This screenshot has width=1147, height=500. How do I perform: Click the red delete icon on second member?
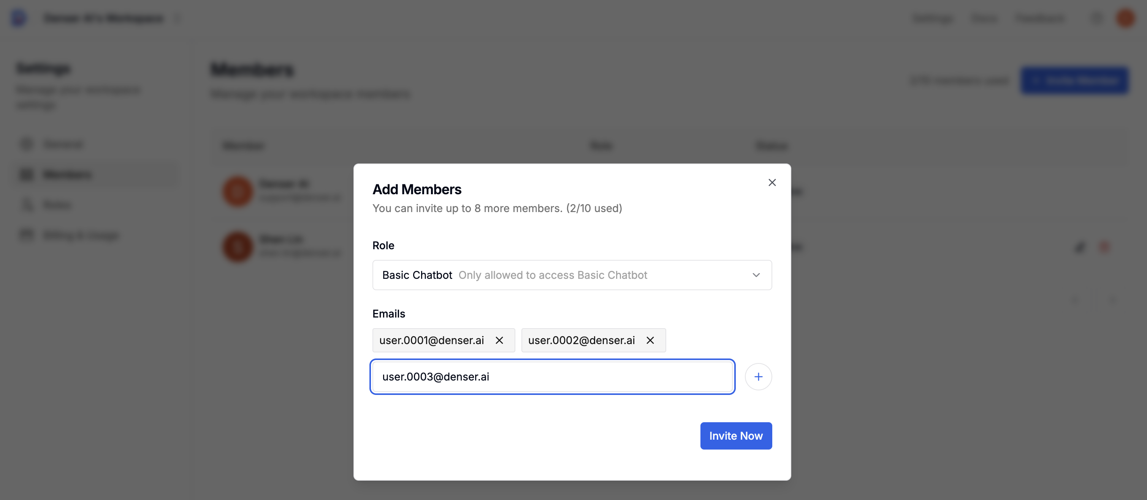[x=1105, y=247]
